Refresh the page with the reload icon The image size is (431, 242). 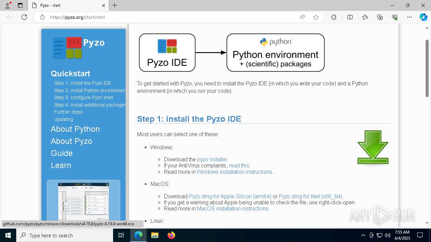[24, 17]
